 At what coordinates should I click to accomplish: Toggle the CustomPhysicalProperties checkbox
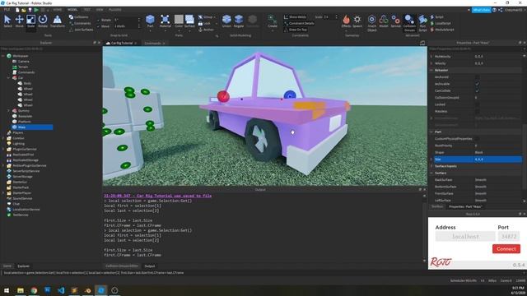[477, 139]
